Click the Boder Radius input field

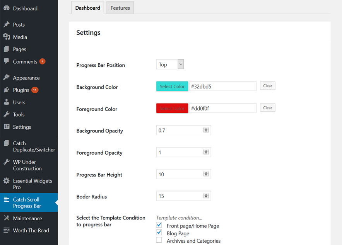(178, 196)
